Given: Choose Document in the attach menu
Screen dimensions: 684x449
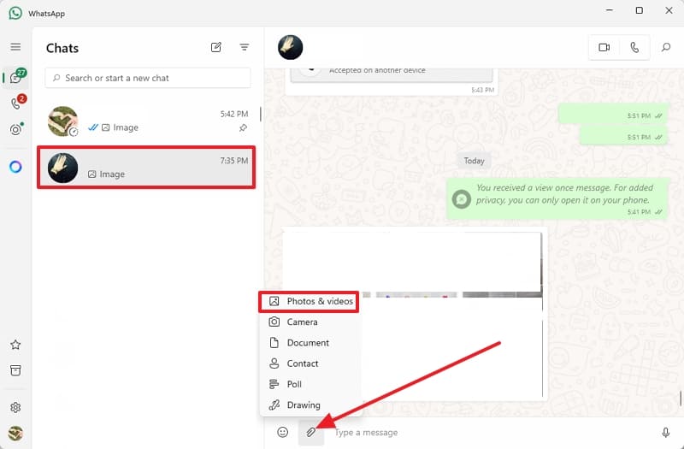Looking at the screenshot, I should pos(308,343).
